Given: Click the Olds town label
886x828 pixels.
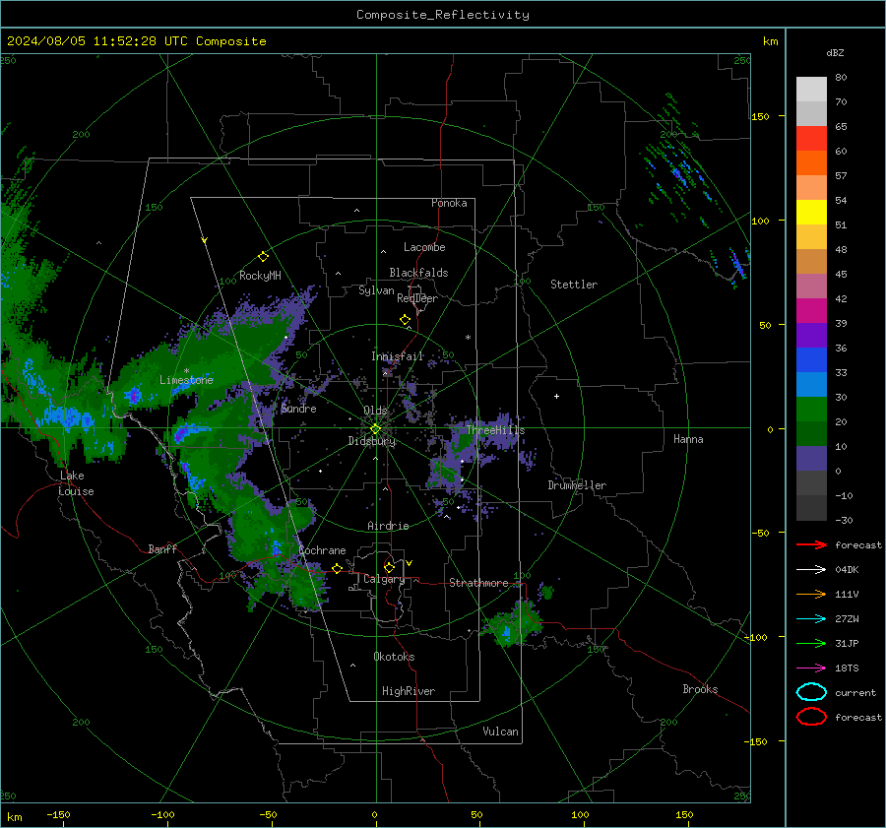Looking at the screenshot, I should [x=375, y=411].
